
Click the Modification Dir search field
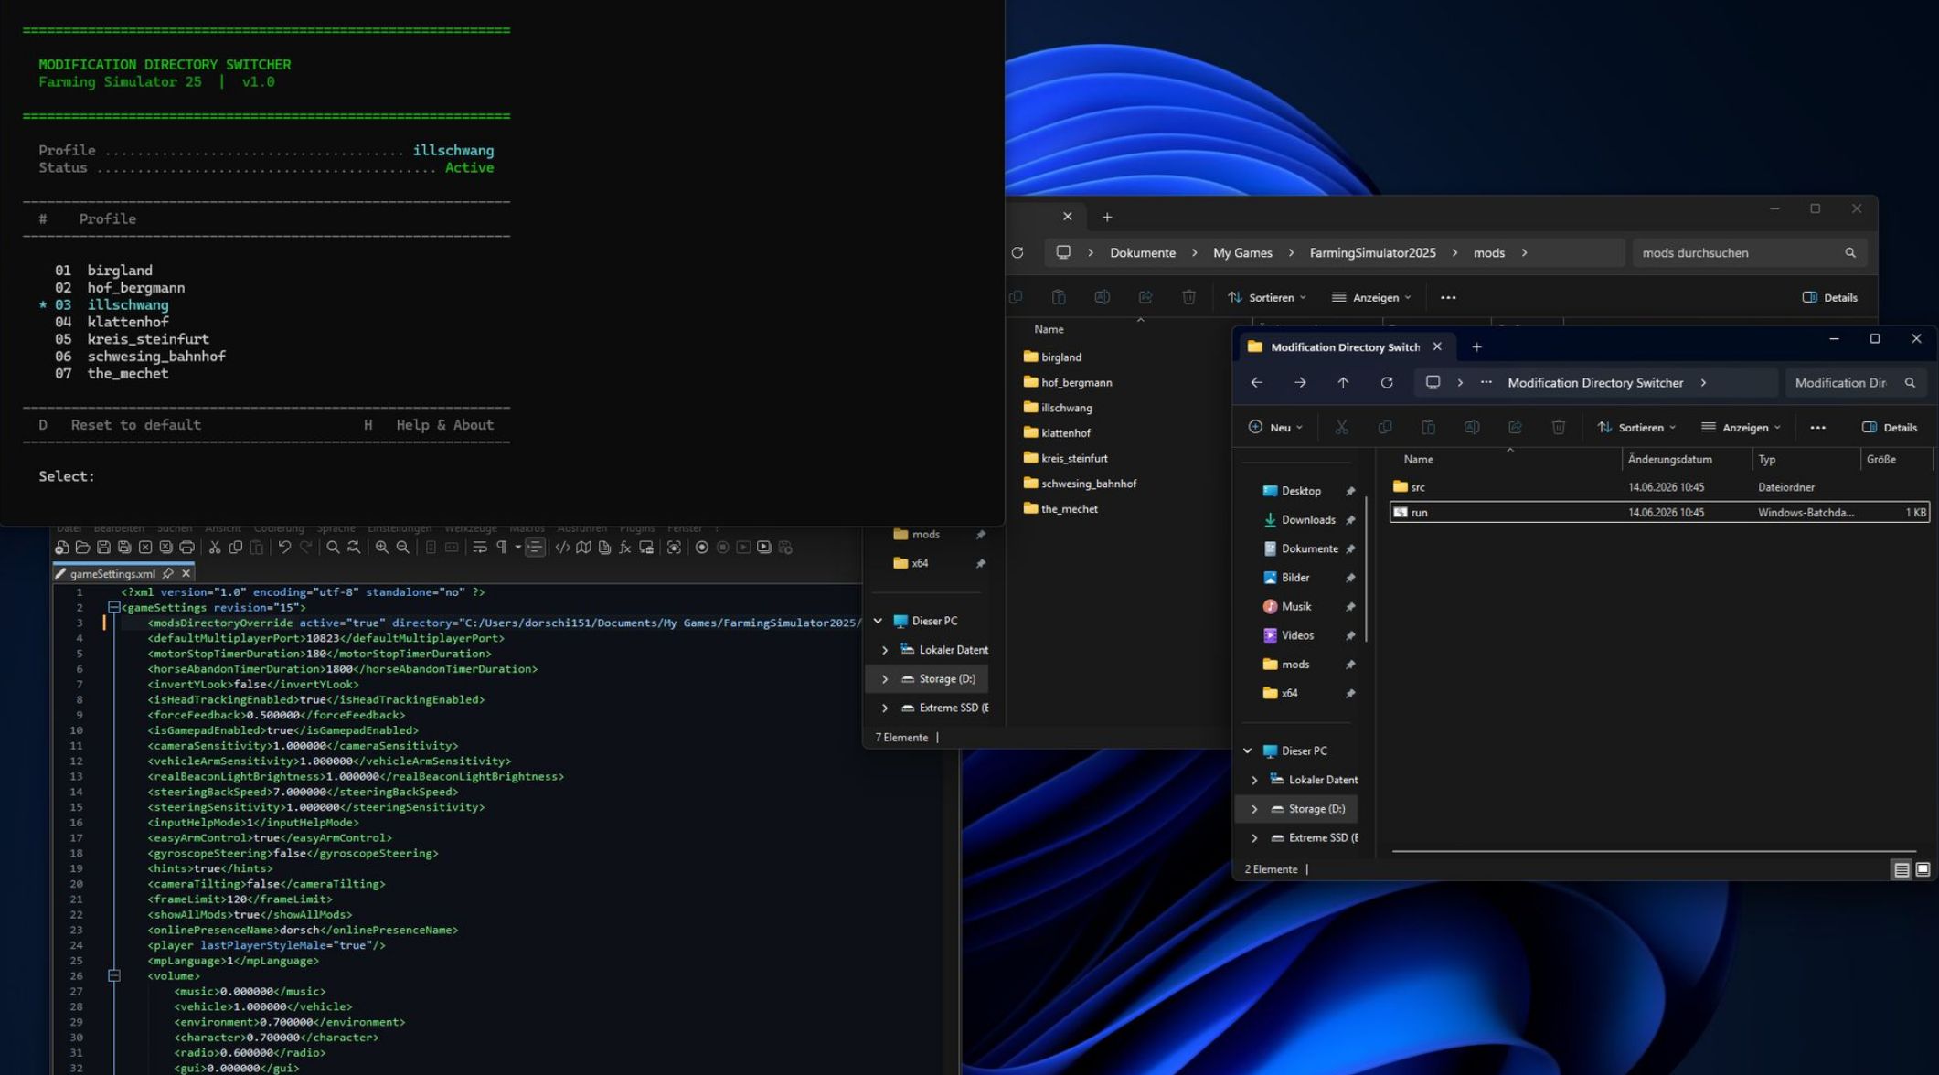pyautogui.click(x=1856, y=383)
